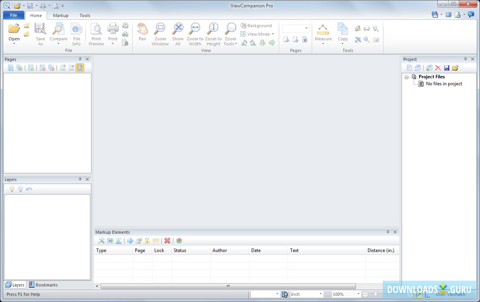Expand the Measure dropdown arrow
Screen dimensions: 480x302
coord(323,44)
